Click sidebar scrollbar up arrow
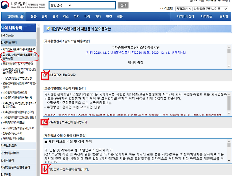The width and height of the screenshot is (247, 176). click(38, 26)
